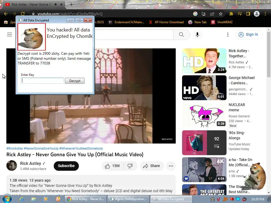
Task: Click the hamster image in ransom window
Action: [x=32, y=37]
